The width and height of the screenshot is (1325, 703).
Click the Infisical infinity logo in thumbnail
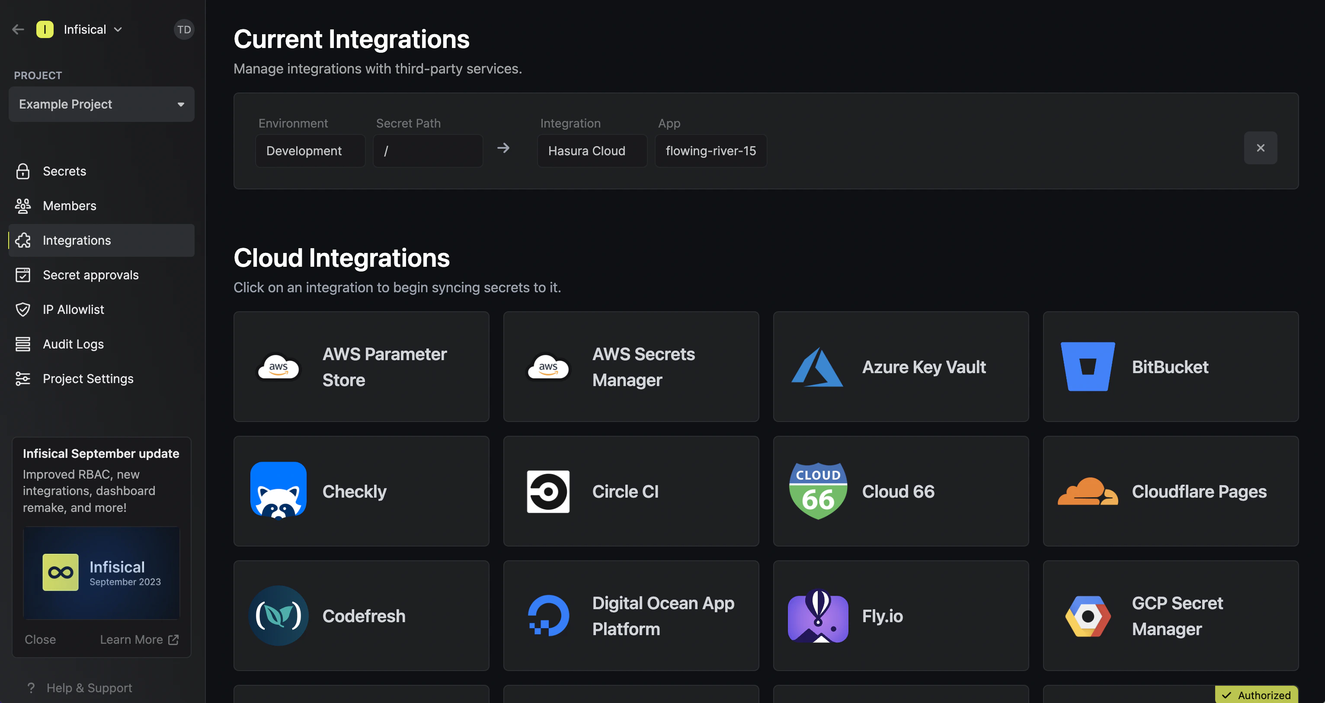pos(60,572)
